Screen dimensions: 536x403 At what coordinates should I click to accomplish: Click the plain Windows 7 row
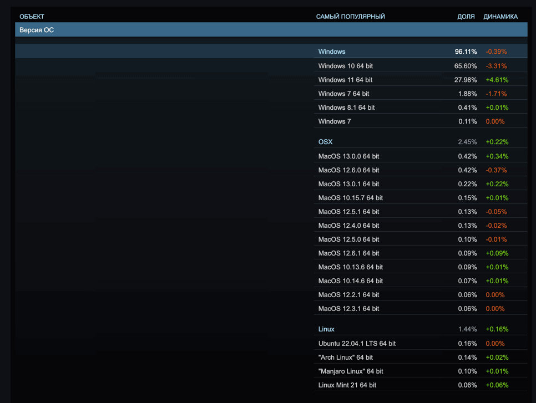pyautogui.click(x=421, y=121)
